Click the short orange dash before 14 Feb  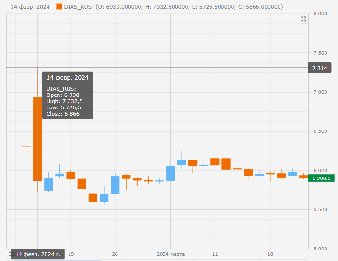(x=26, y=147)
